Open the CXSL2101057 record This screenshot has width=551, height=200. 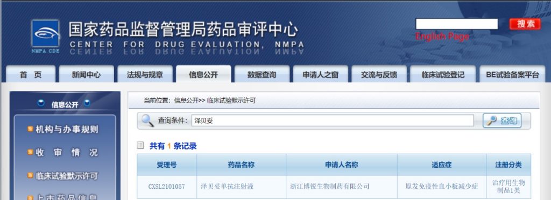tap(167, 187)
